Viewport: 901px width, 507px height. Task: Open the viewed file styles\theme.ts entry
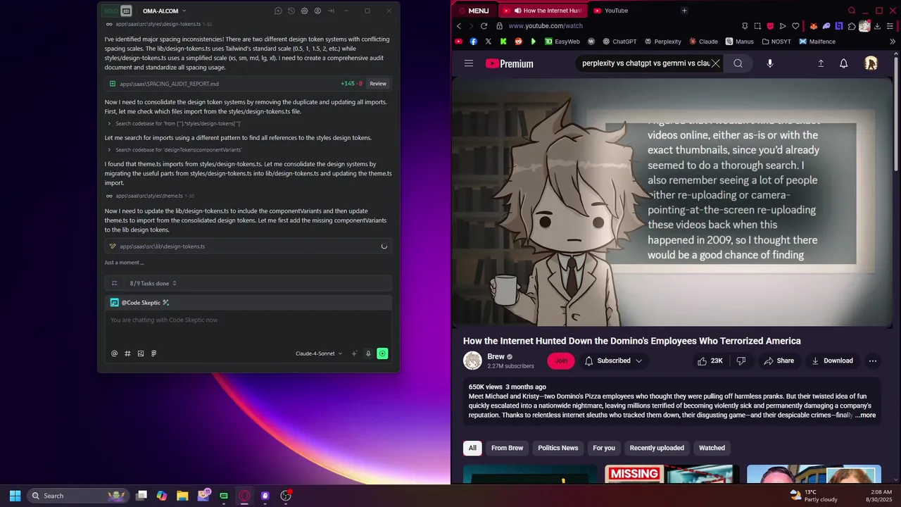pyautogui.click(x=150, y=196)
